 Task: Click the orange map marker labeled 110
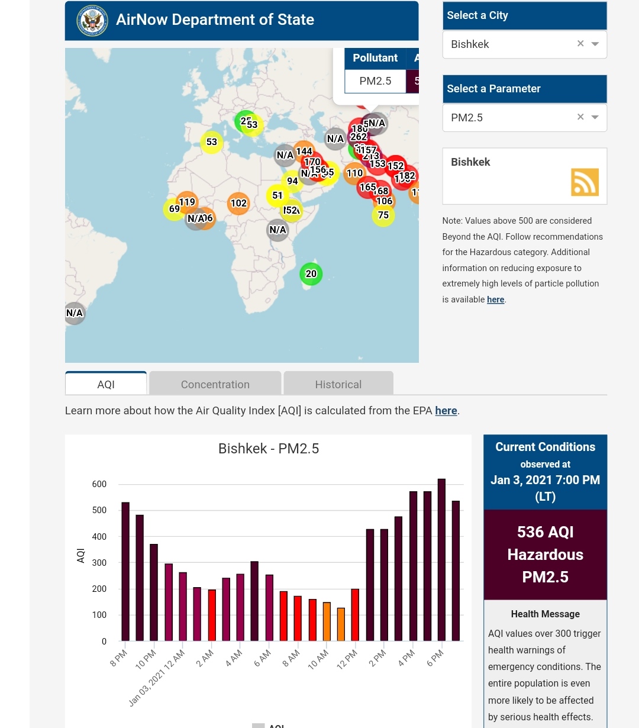click(354, 173)
